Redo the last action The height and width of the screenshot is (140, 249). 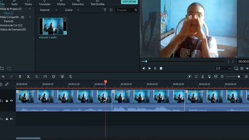click(x=11, y=77)
